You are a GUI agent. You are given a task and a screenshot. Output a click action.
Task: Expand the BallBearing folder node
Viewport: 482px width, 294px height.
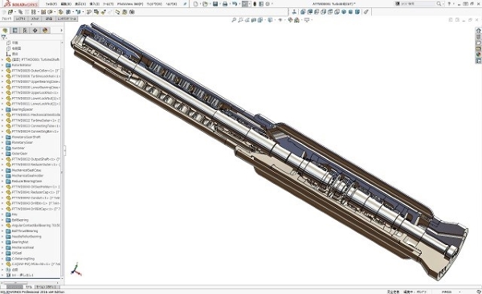pyautogui.click(x=2, y=220)
